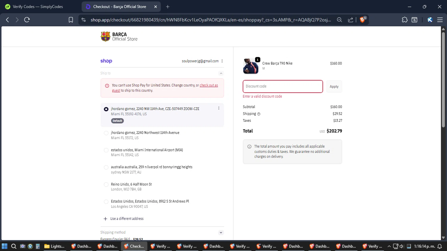The width and height of the screenshot is (447, 251).
Task: Click the Default badge on first address
Action: coord(117,121)
